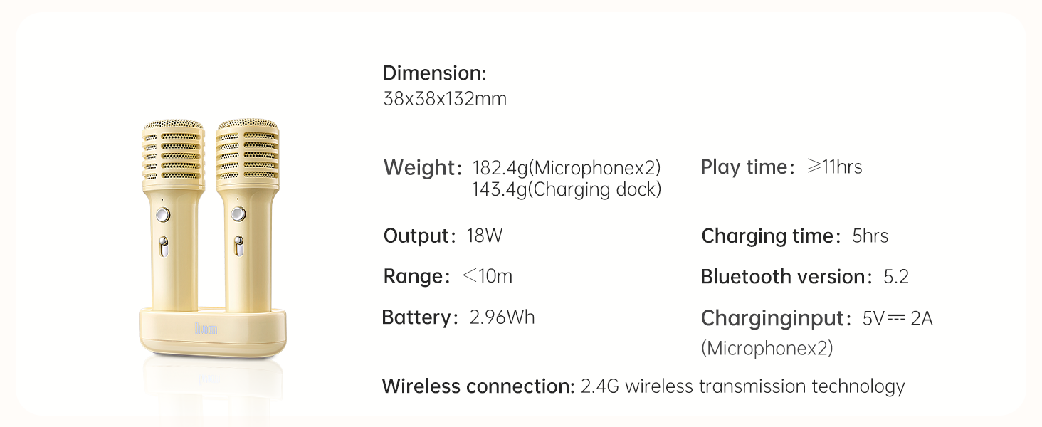Click the right microphone's grille head
This screenshot has width=1042, height=427.
[x=247, y=151]
